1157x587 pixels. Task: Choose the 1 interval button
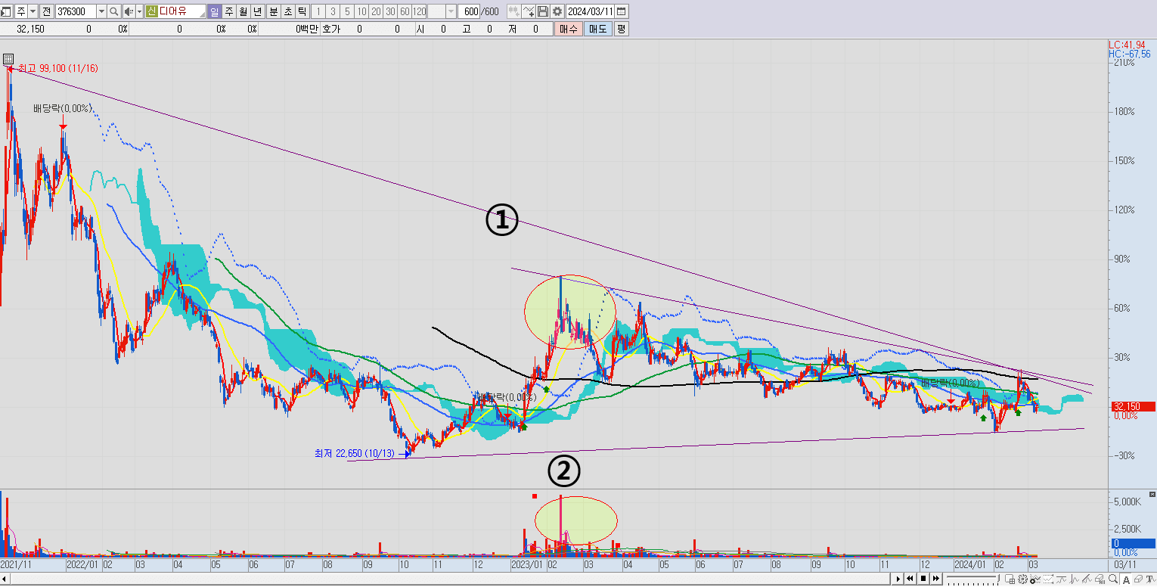pyautogui.click(x=318, y=11)
